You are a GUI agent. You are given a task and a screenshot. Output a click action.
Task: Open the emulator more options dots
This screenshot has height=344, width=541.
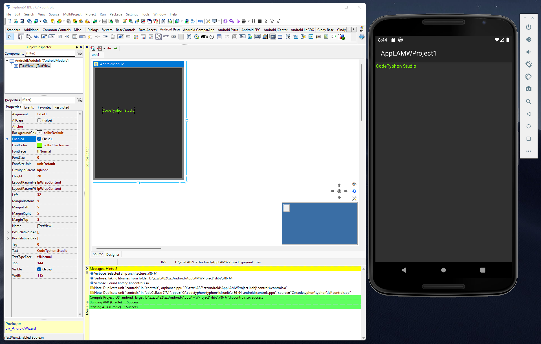(529, 151)
